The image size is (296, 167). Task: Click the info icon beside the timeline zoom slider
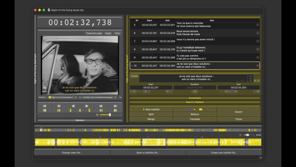(x=240, y=135)
